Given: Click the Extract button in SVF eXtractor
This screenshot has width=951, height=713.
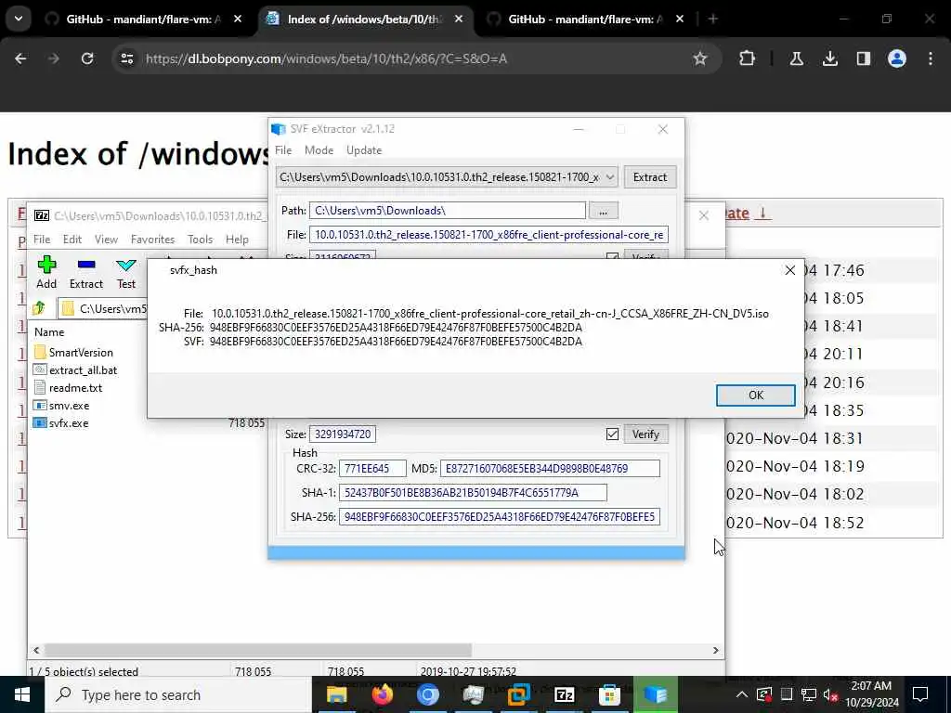Looking at the screenshot, I should coord(649,177).
